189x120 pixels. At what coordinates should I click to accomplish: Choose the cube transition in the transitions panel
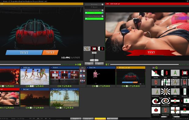tap(165, 73)
